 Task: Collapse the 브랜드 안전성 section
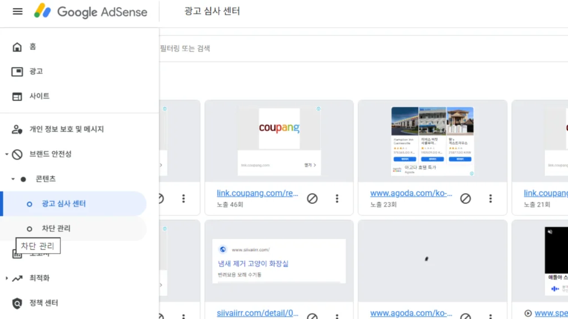[x=6, y=155]
